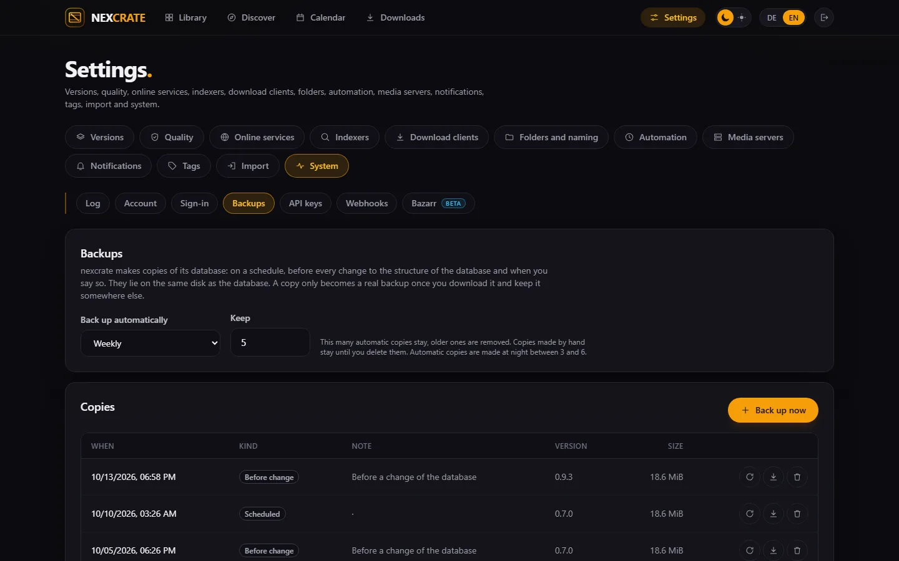Open Downloads in the top navigation
Image resolution: width=899 pixels, height=561 pixels.
396,17
